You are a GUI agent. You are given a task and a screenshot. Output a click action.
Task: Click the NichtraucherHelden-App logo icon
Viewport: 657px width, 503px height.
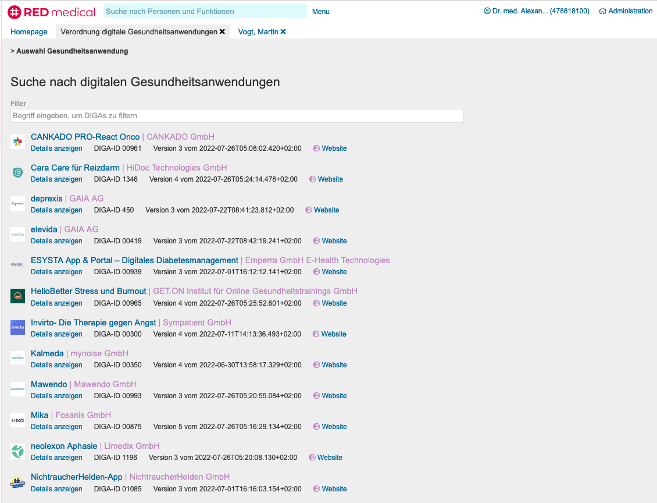[17, 482]
